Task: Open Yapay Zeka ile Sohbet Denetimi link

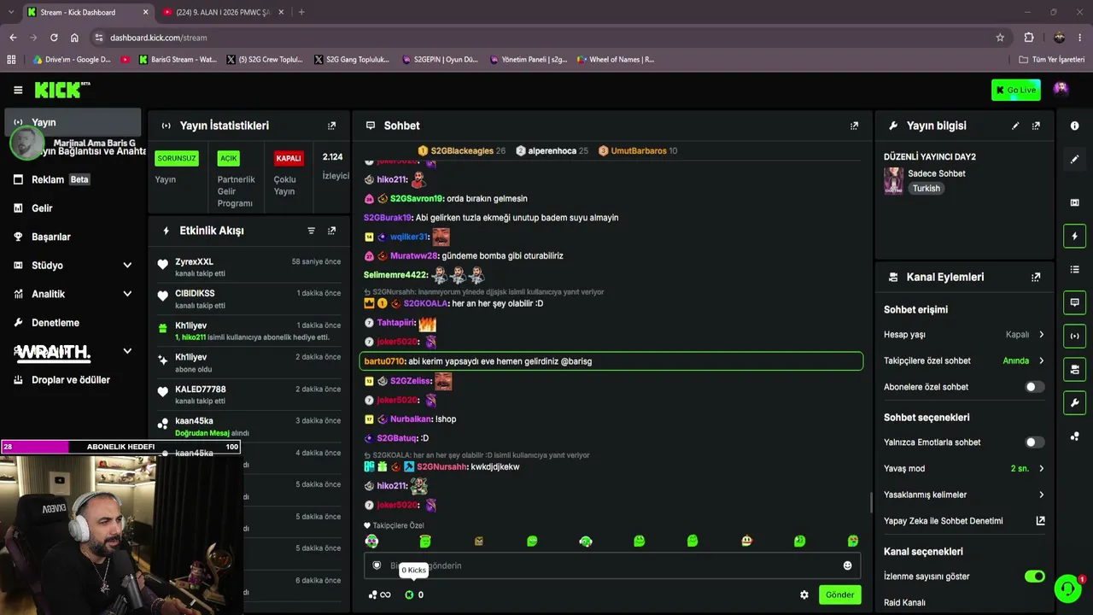Action: 964,521
